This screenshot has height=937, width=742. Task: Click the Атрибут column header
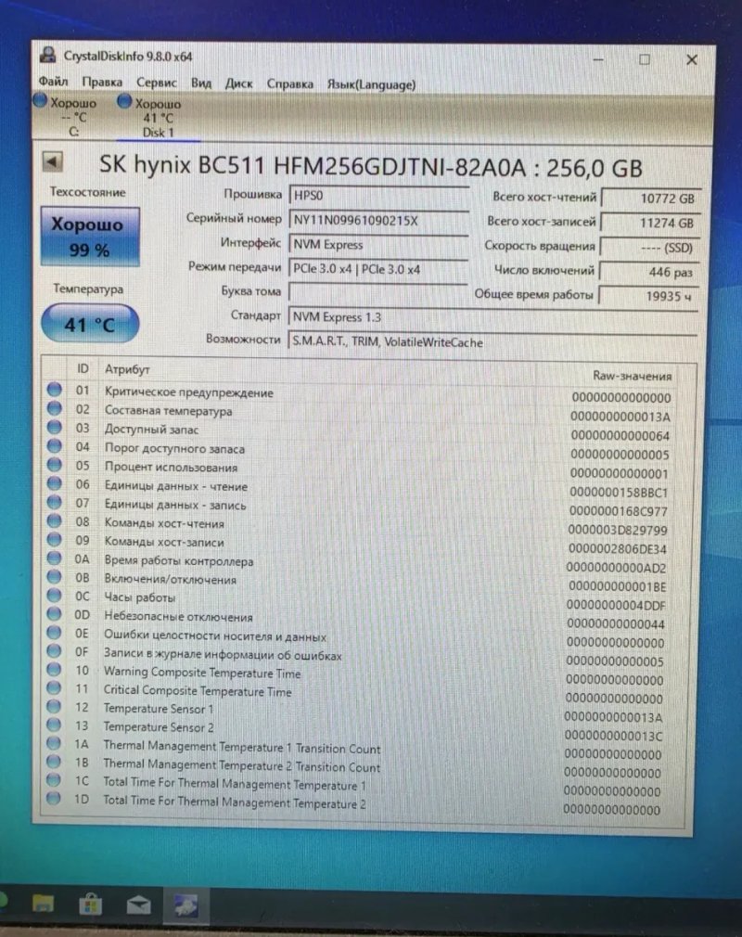[127, 368]
